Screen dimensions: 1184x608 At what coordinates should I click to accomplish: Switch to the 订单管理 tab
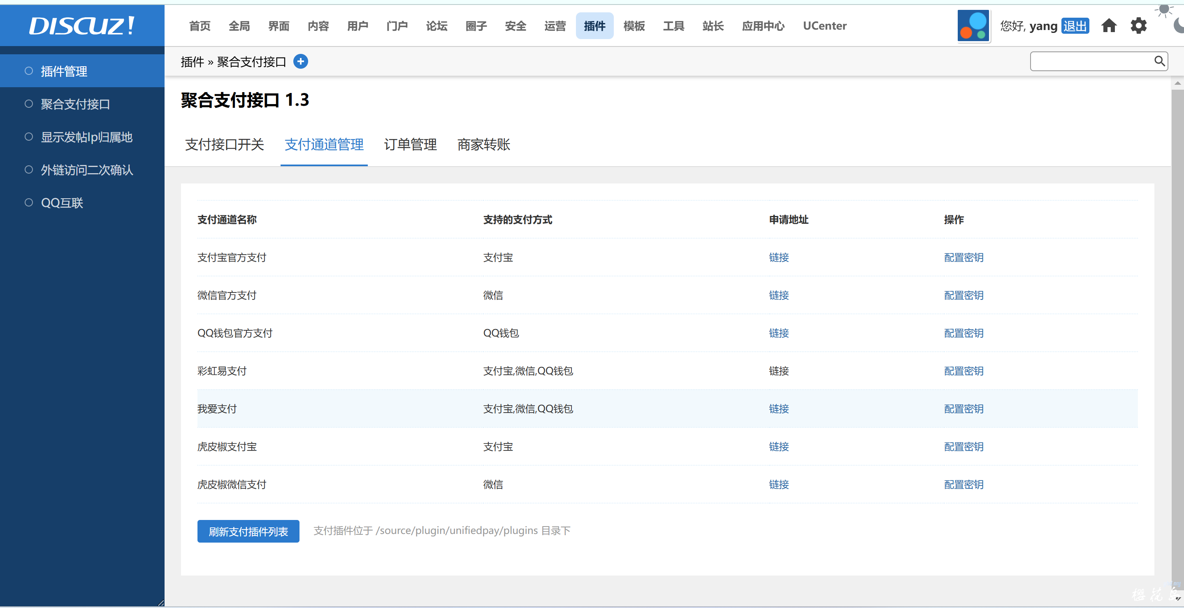click(411, 145)
